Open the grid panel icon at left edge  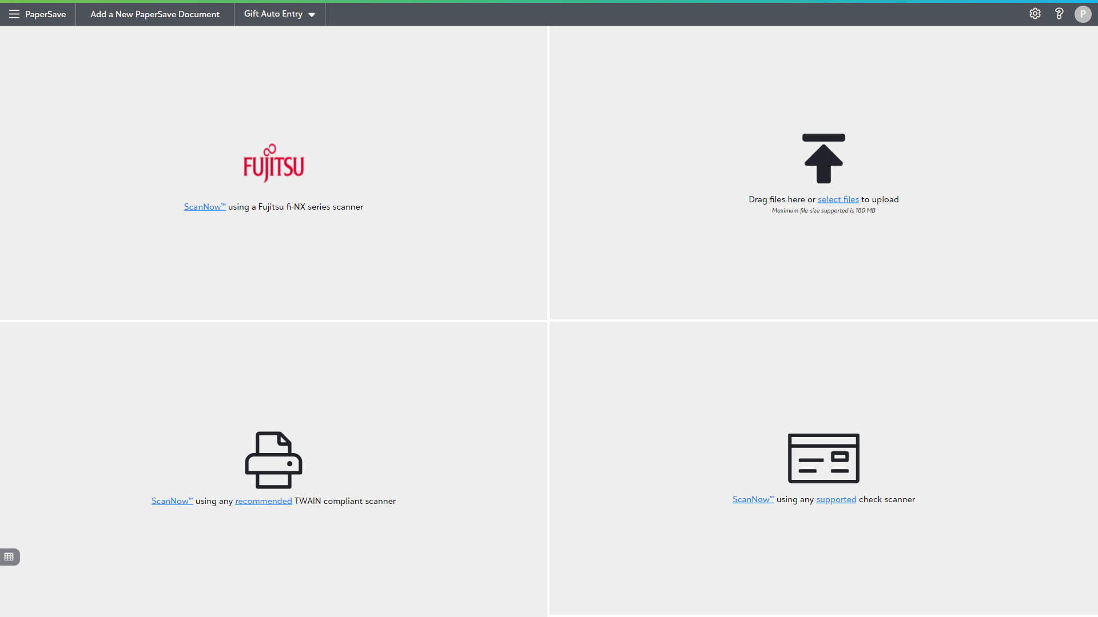point(9,556)
